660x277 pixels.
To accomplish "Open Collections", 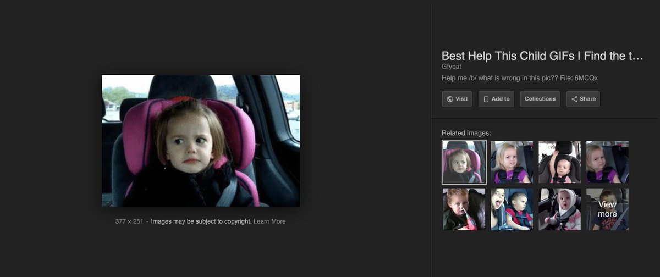I will tap(540, 99).
